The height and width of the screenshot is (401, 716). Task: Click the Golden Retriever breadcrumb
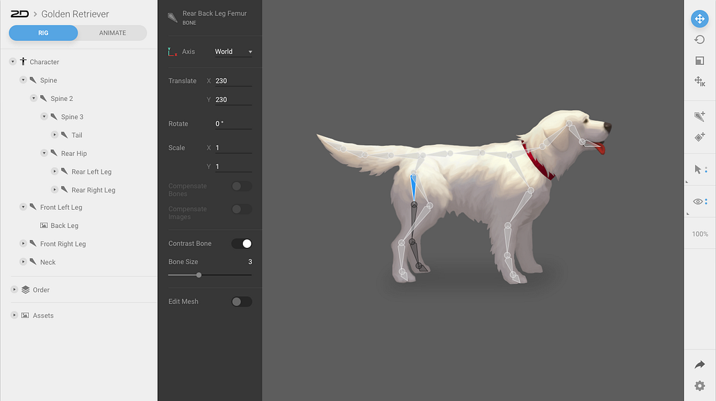[75, 13]
